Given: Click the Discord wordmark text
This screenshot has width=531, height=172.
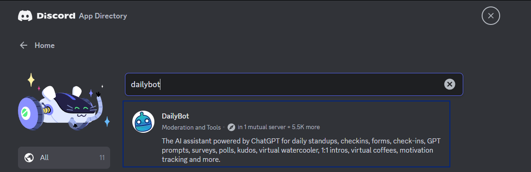Looking at the screenshot, I should click(56, 16).
